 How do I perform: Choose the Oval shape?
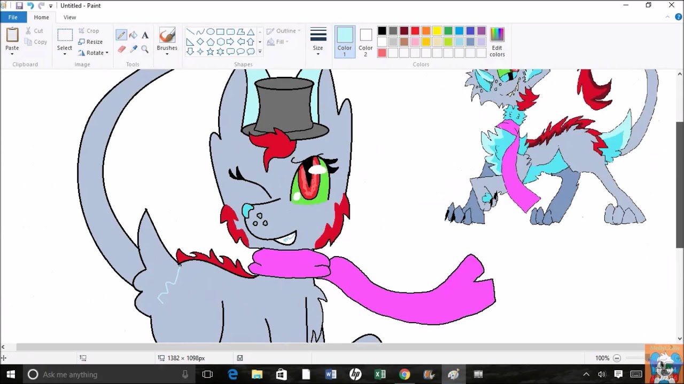coord(210,31)
